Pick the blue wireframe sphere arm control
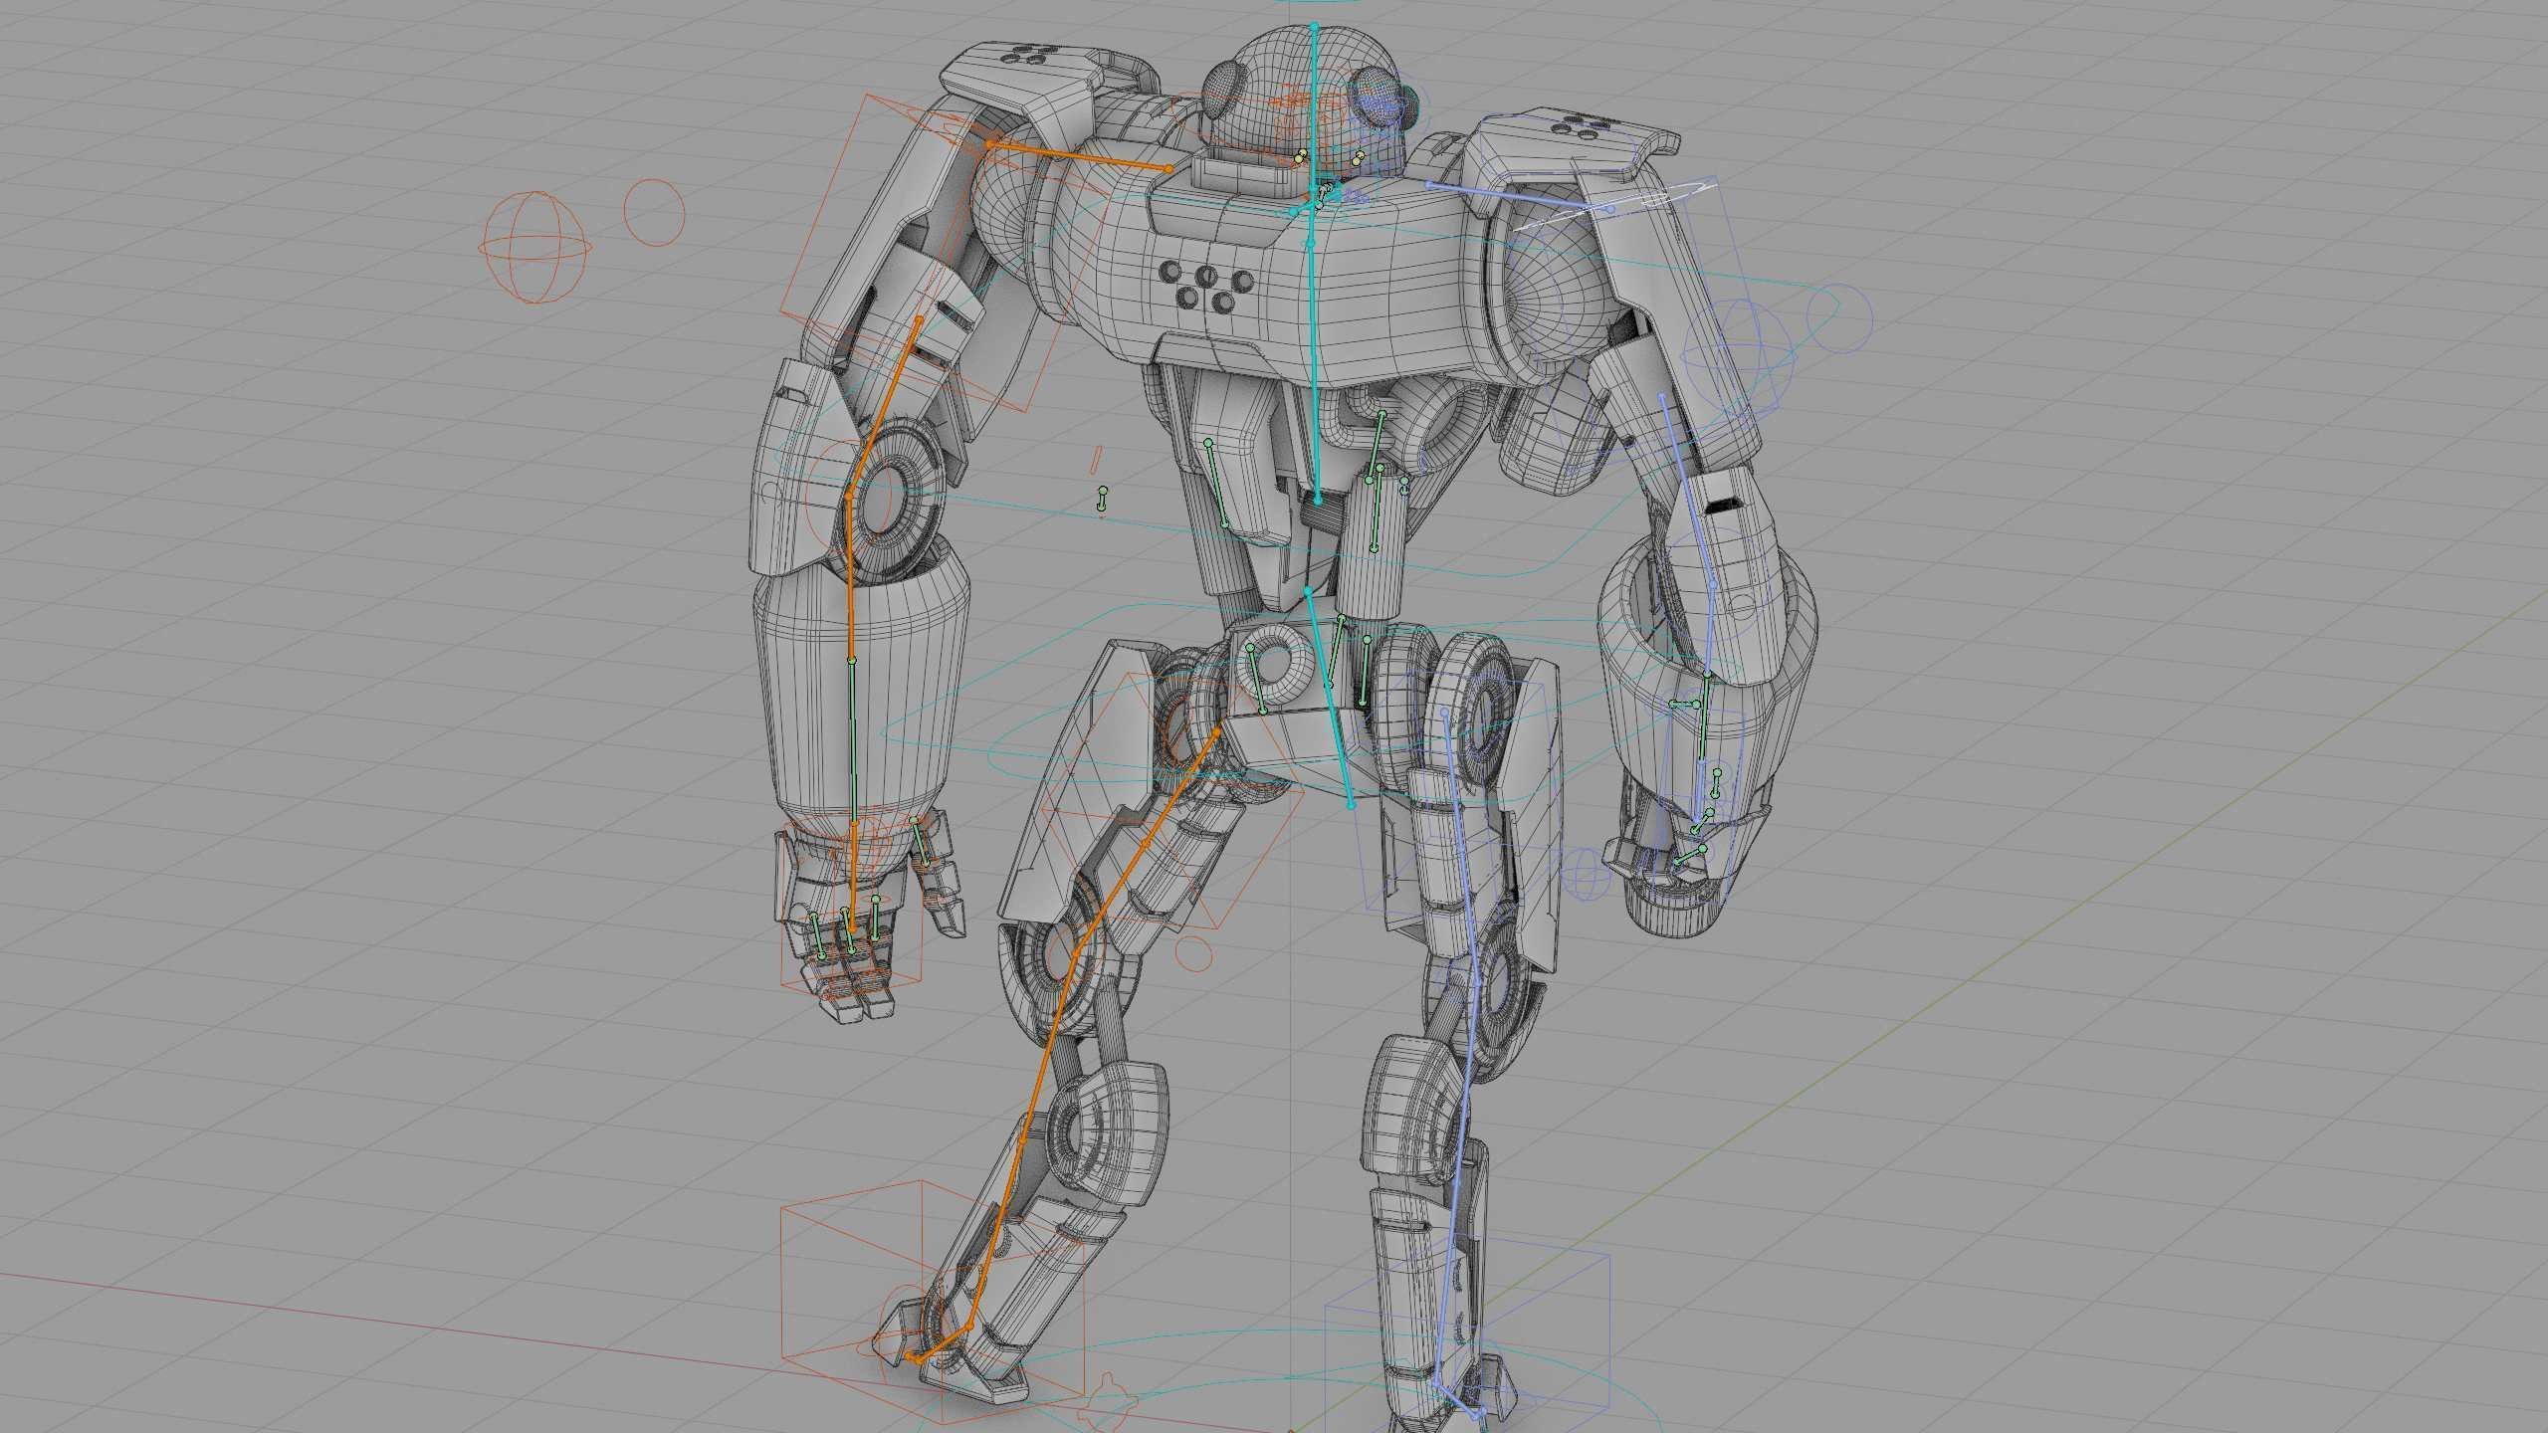The width and height of the screenshot is (2548, 1433). (x=1739, y=355)
